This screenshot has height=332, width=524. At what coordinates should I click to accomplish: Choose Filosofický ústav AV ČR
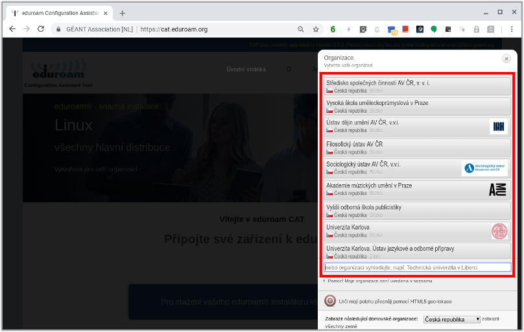click(417, 148)
